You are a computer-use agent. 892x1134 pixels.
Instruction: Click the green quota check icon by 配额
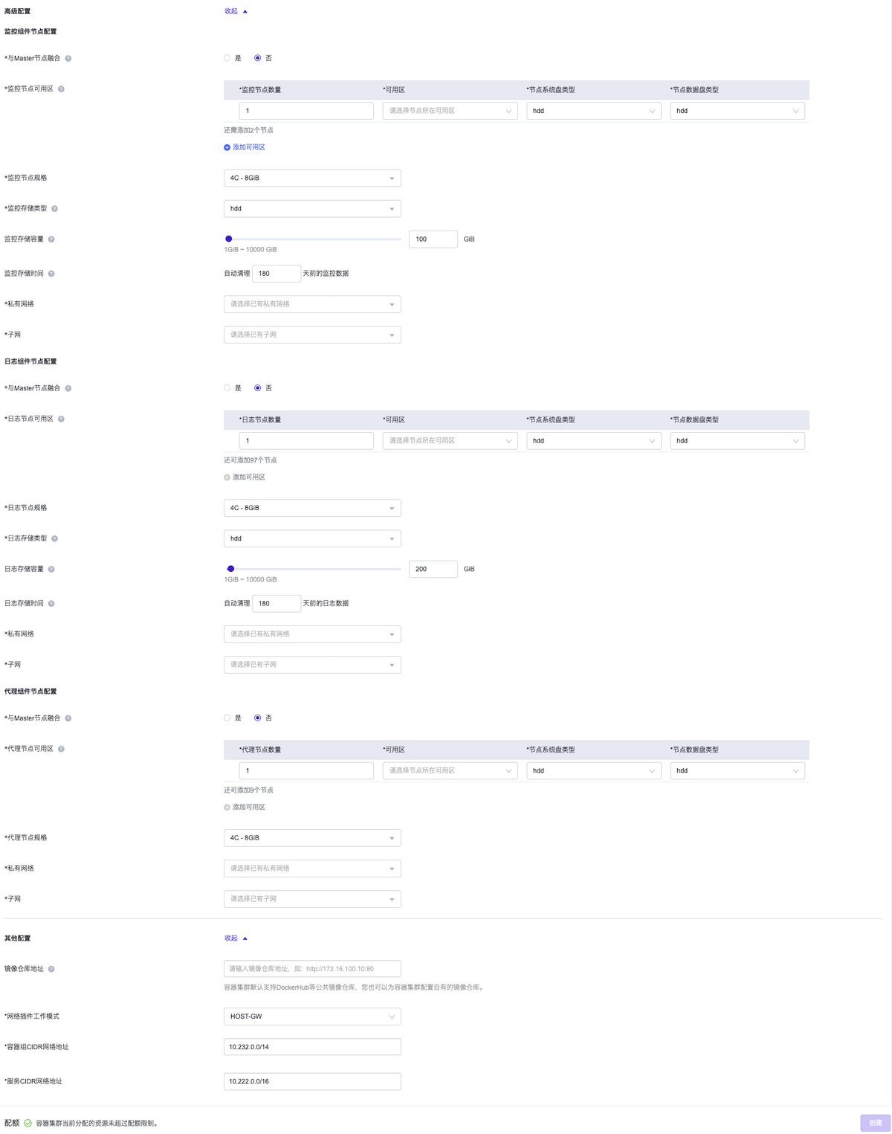[28, 1123]
